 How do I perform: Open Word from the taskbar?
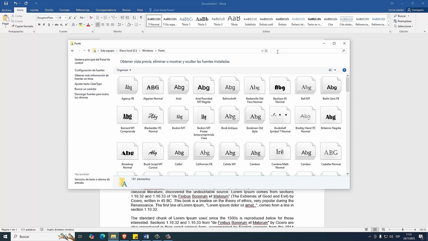coord(146,237)
